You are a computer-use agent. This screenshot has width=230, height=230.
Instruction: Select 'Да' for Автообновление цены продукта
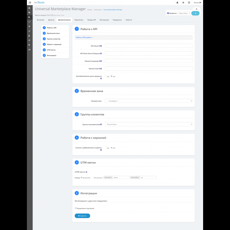click(x=105, y=76)
